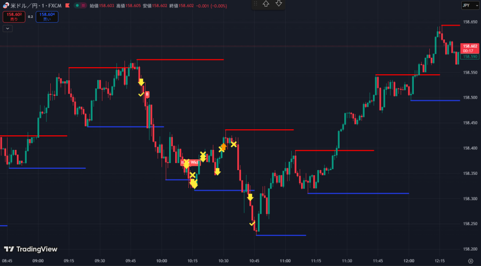481x266 pixels.
Task: Click the blue 買い buy button
Action: pyautogui.click(x=47, y=17)
